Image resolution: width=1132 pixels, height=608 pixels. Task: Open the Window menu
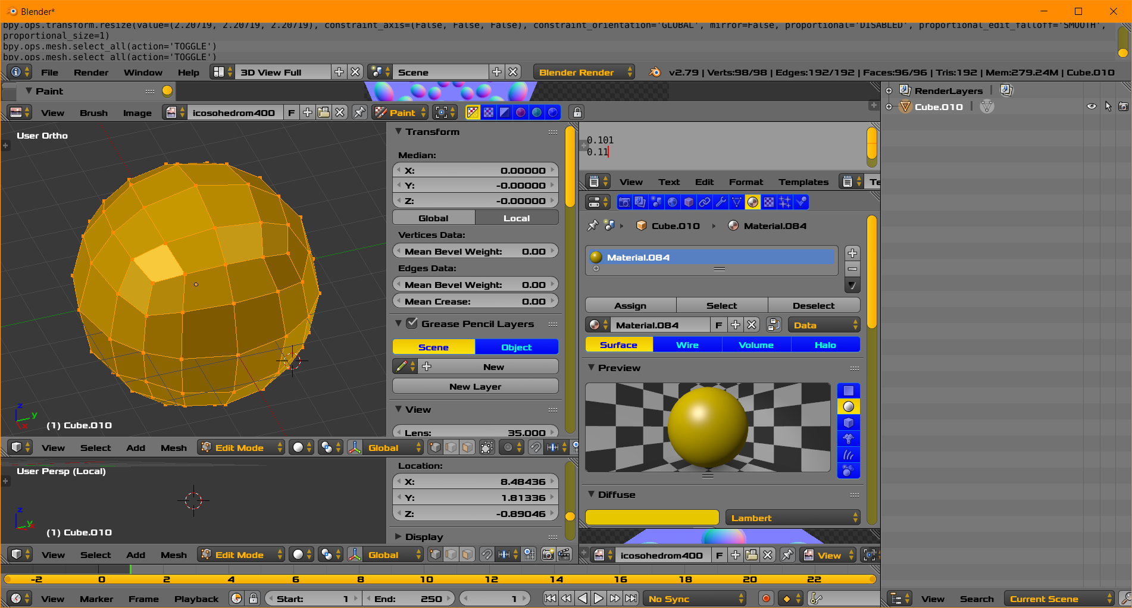(143, 72)
